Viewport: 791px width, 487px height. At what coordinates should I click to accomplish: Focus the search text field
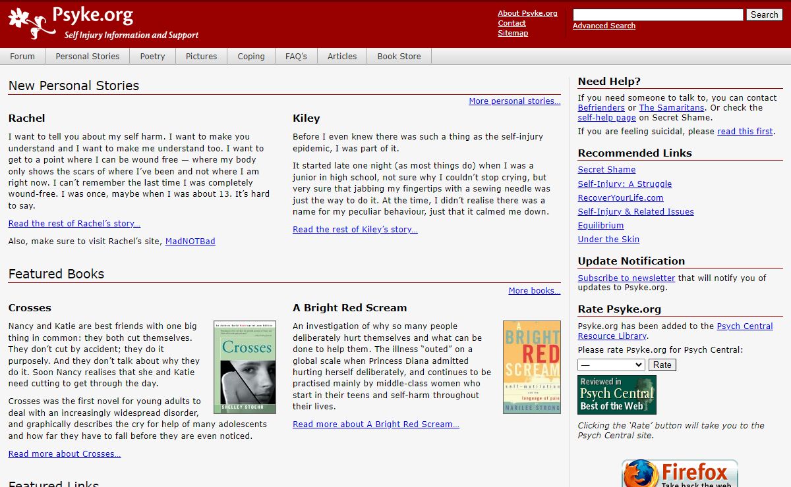click(x=657, y=14)
